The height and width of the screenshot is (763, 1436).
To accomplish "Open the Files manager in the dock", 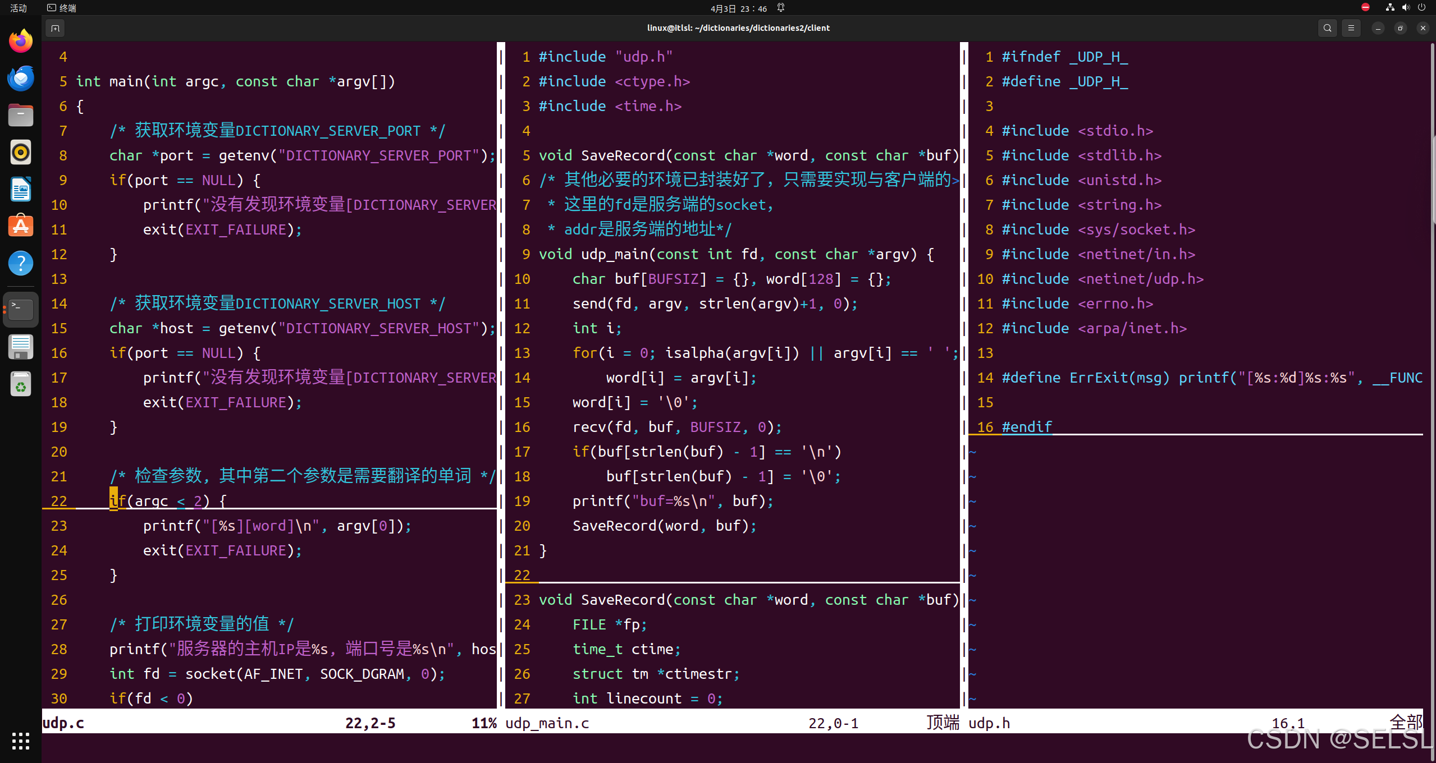I will coord(20,115).
